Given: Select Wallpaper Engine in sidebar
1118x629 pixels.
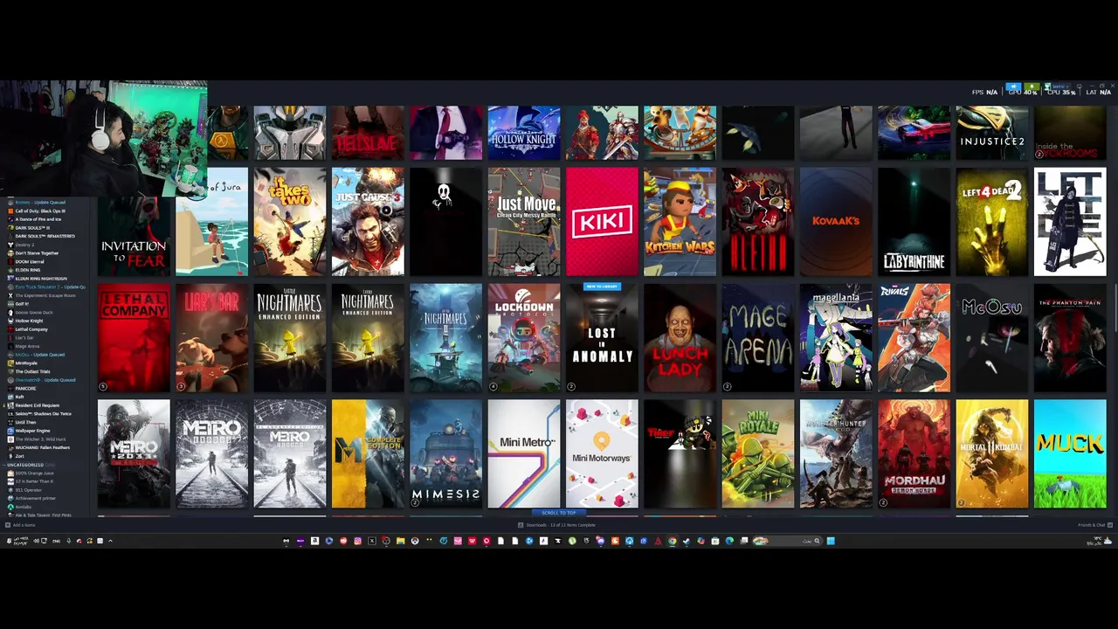Looking at the screenshot, I should tap(32, 431).
